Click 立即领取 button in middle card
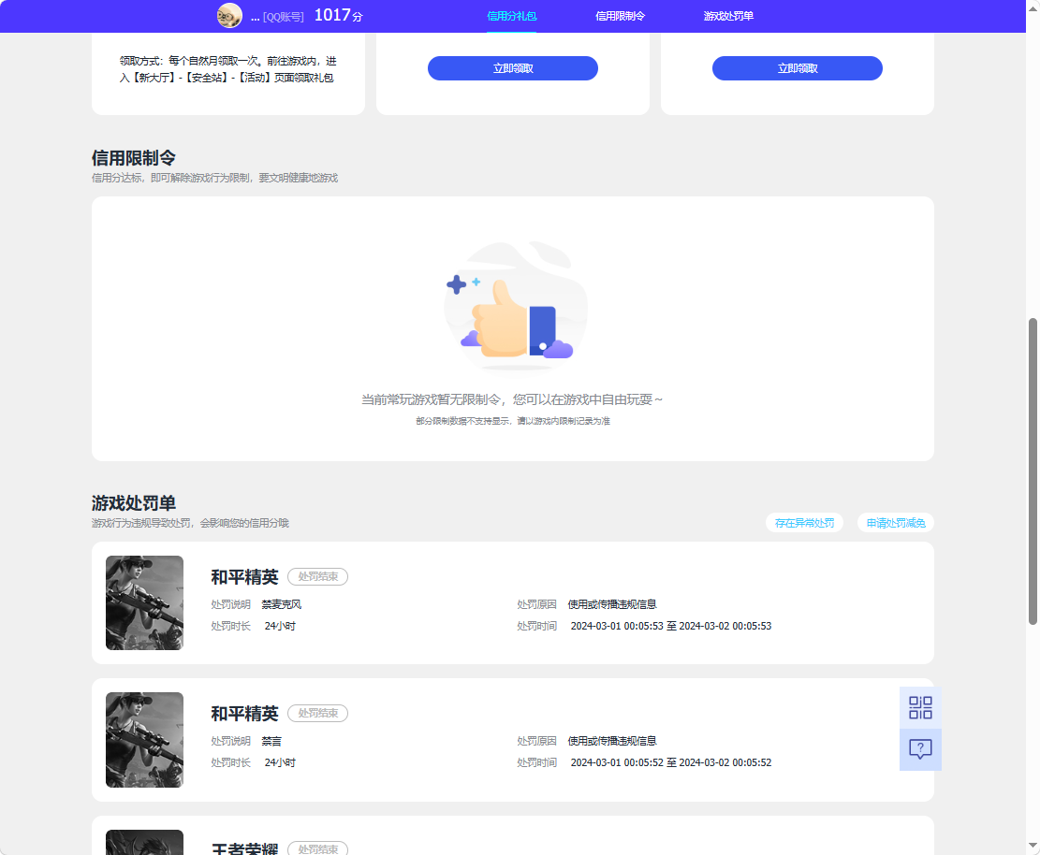The width and height of the screenshot is (1040, 855). (513, 68)
